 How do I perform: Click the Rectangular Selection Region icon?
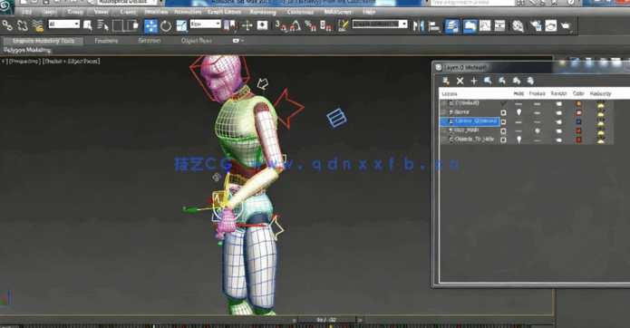[118, 25]
